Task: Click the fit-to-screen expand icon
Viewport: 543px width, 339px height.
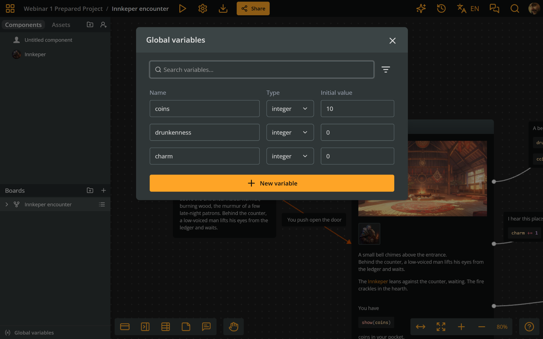Action: (x=441, y=327)
